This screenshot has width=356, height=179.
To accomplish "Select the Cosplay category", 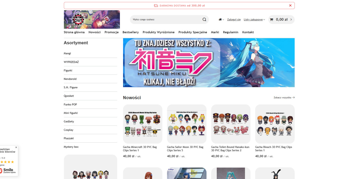I will (x=90, y=130).
